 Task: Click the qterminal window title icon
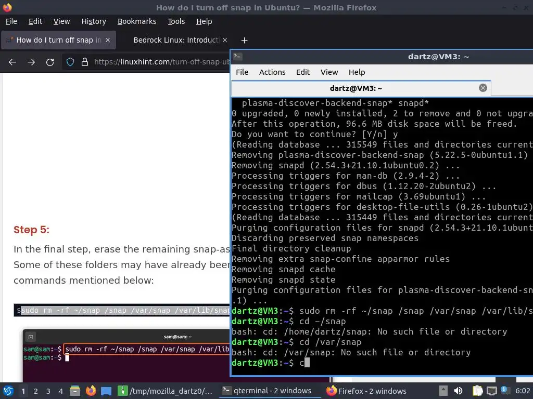(238, 56)
